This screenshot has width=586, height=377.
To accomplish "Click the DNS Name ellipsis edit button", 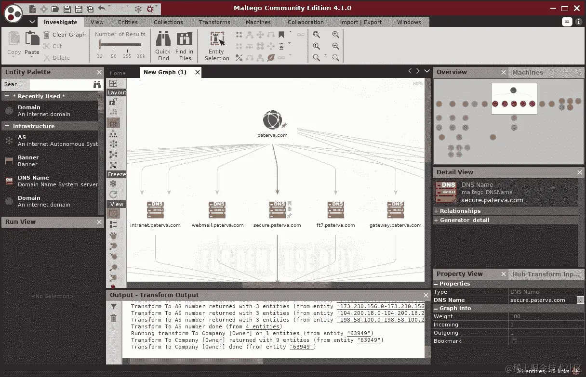I will 580,300.
